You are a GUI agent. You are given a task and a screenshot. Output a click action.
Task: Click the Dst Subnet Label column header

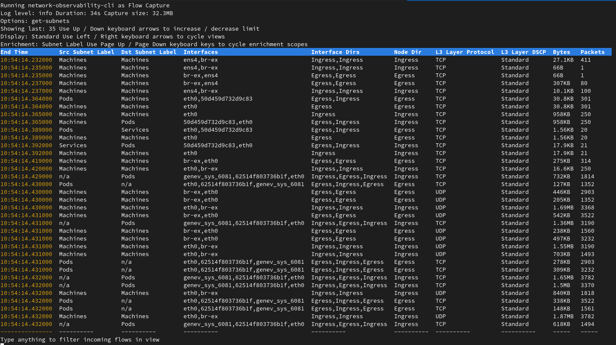[149, 52]
